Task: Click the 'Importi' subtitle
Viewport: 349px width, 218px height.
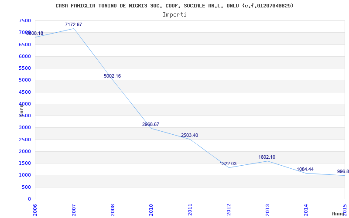Action: pos(174,15)
